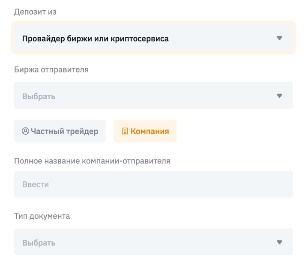
Task: Select the Частный трейдер sender type
Action: (x=60, y=131)
